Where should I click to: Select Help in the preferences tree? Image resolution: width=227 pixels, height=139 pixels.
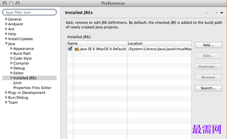click(12, 34)
